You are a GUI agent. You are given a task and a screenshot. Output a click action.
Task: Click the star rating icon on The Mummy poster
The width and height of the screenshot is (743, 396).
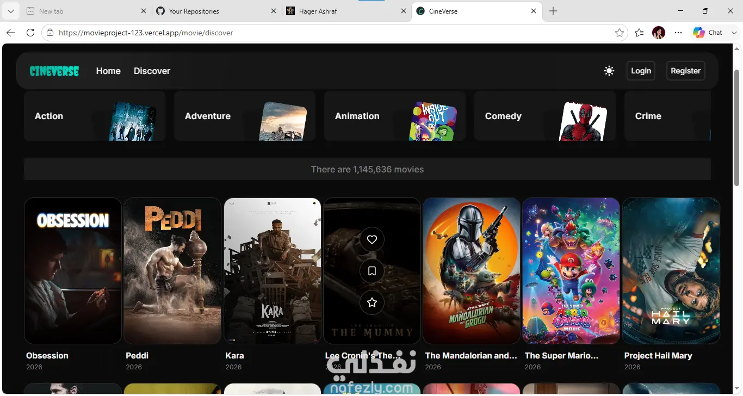pyautogui.click(x=372, y=302)
